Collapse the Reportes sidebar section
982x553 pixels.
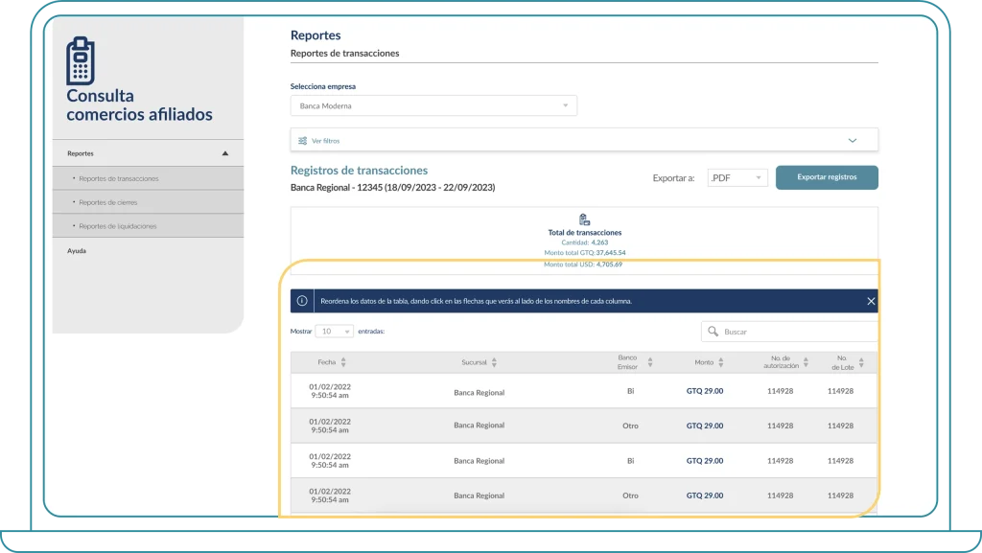pyautogui.click(x=224, y=153)
